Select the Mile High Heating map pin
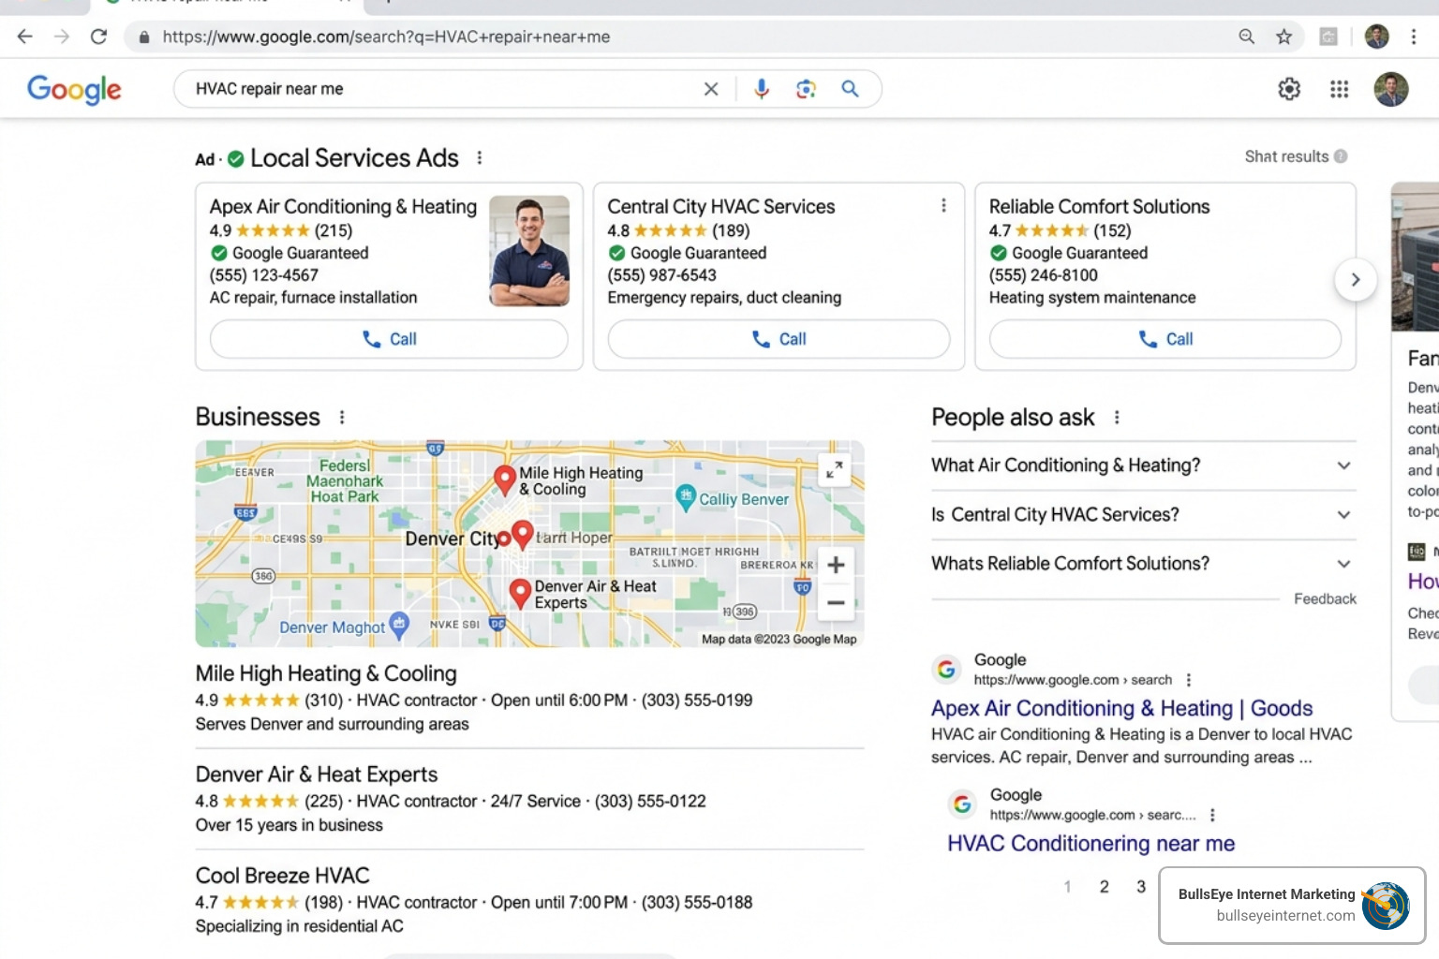 (x=505, y=479)
